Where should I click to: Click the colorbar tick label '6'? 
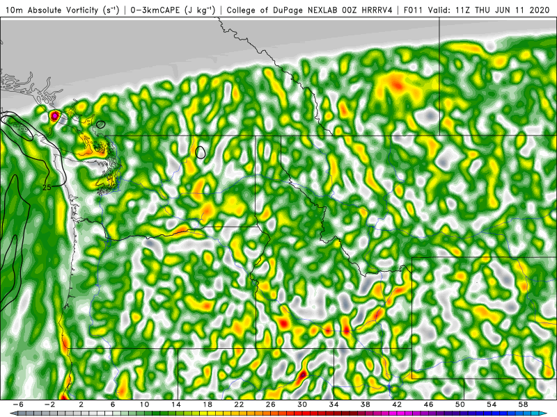113,404
